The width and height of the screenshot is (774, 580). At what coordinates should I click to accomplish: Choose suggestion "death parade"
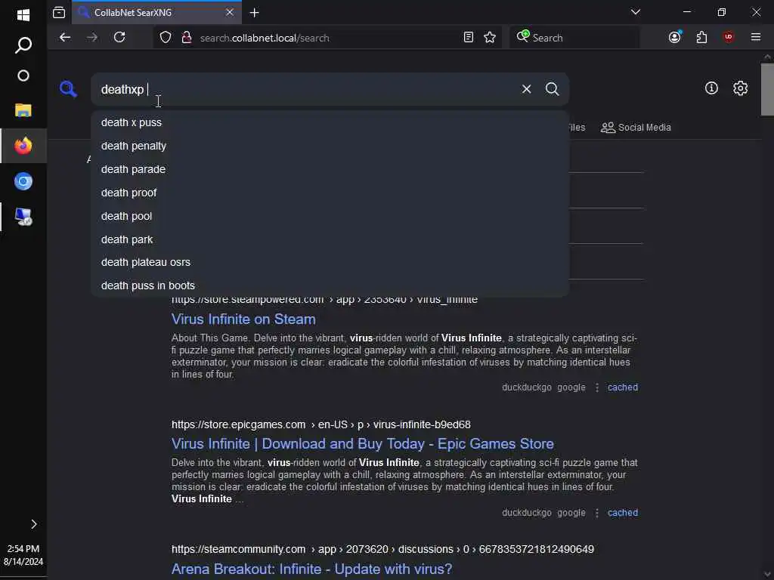click(x=330, y=169)
